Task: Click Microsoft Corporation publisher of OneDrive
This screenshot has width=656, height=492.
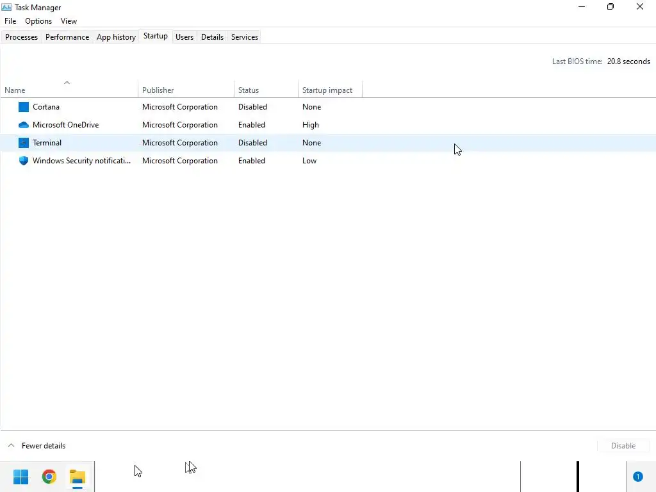Action: 180,125
